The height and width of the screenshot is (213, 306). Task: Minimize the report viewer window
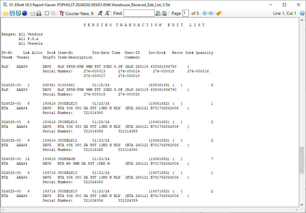point(271,5)
